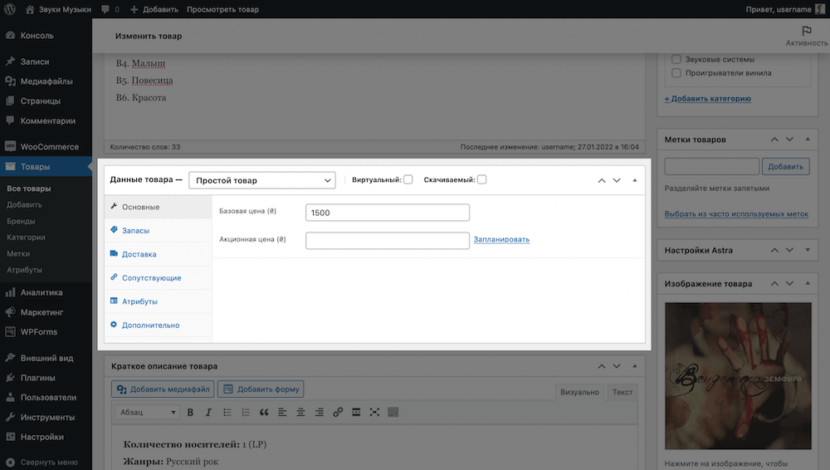Insert the Read More tag
Viewport: 830px width, 470px height.
coord(356,412)
